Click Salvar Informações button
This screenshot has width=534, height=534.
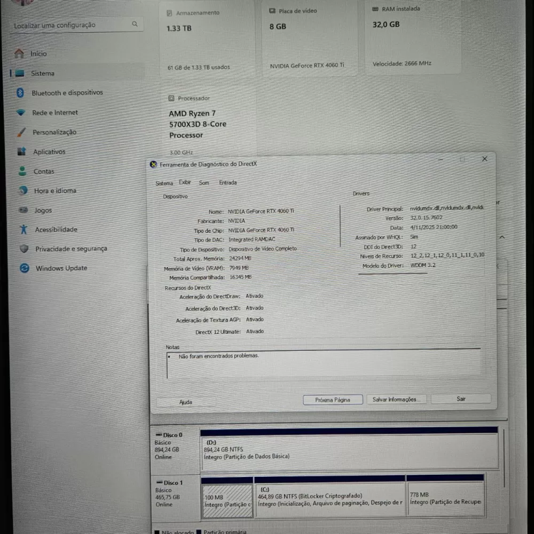396,399
